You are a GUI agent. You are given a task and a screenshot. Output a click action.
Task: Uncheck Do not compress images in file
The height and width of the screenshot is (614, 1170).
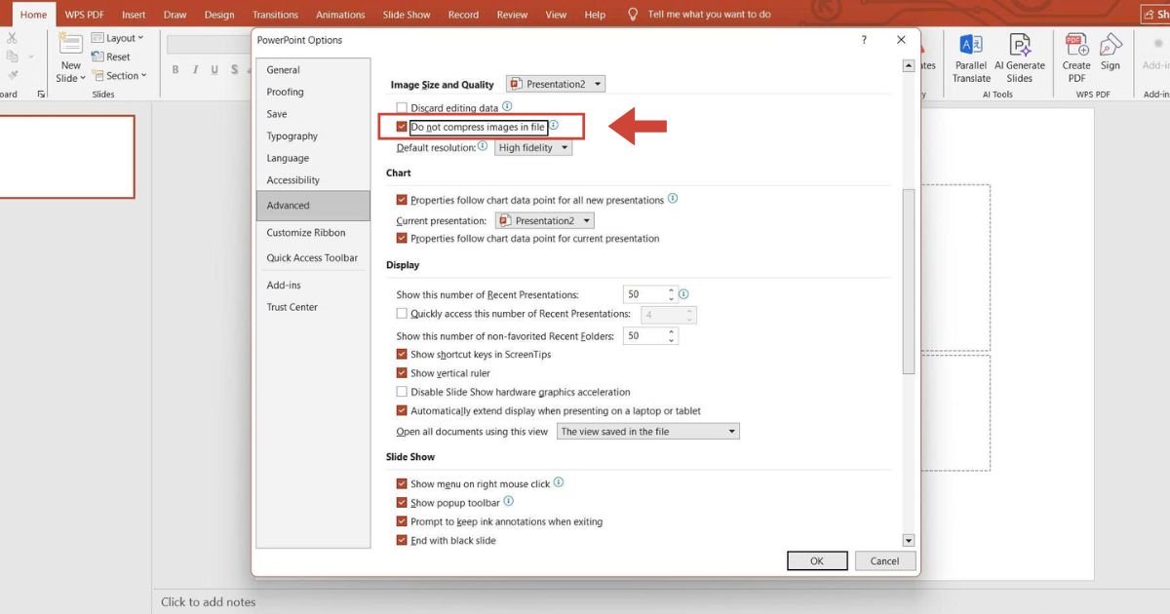click(x=402, y=128)
